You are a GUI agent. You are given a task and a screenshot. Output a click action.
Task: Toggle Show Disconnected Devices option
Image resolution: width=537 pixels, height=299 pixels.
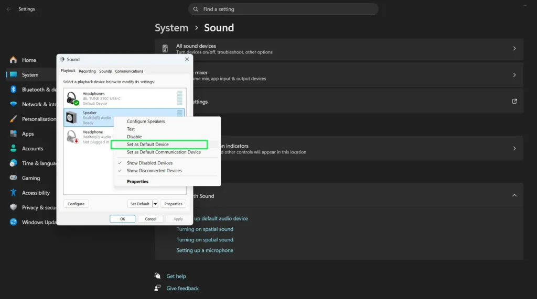[154, 170]
